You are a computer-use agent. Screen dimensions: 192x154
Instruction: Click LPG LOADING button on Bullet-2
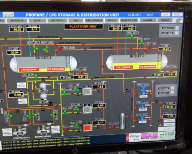coord(29,70)
